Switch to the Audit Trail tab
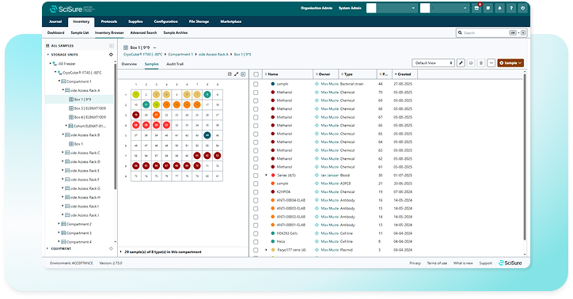Image resolution: width=573 pixels, height=299 pixels. pos(175,64)
